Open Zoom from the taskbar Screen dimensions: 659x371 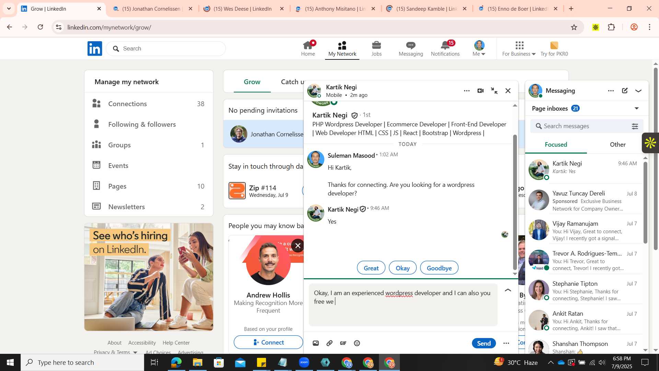pos(304,362)
